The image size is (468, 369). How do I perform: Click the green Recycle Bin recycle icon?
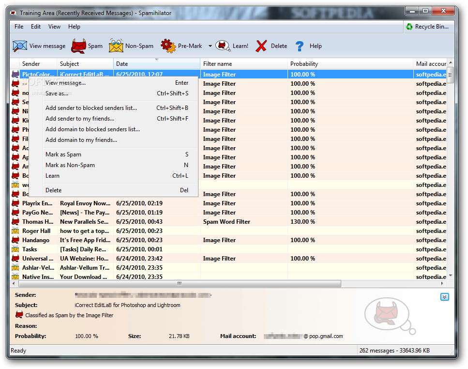tap(409, 27)
